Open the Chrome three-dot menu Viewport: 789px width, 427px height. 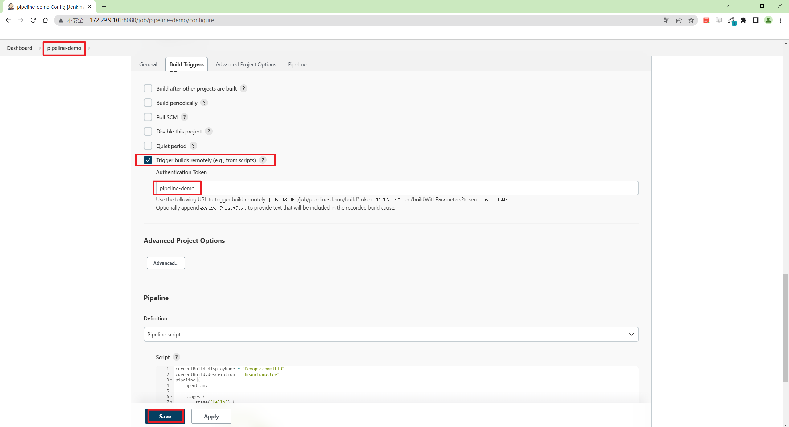780,20
